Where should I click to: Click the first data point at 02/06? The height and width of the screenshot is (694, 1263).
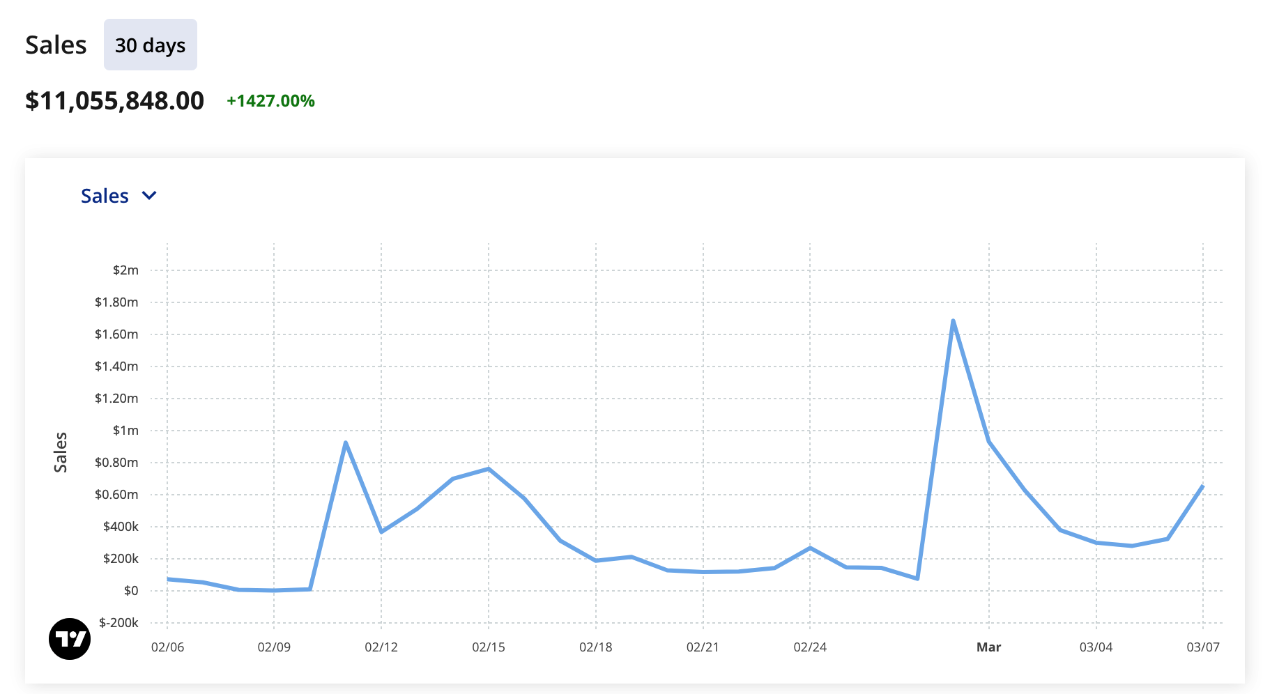[x=168, y=579]
